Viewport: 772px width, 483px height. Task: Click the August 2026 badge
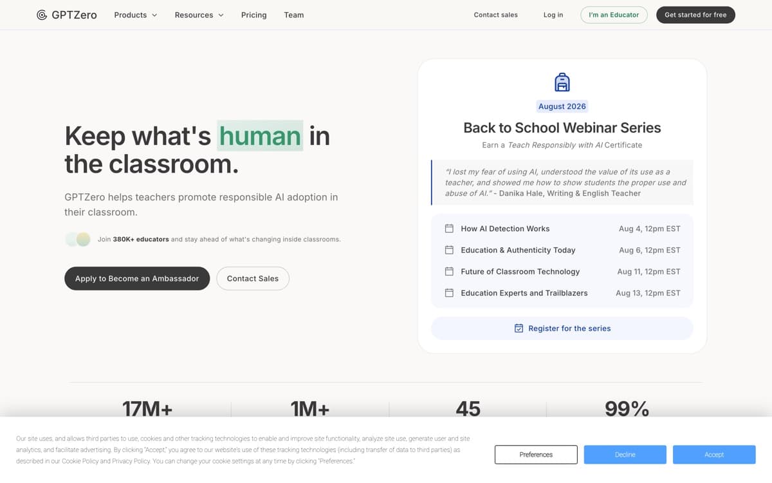pos(562,106)
